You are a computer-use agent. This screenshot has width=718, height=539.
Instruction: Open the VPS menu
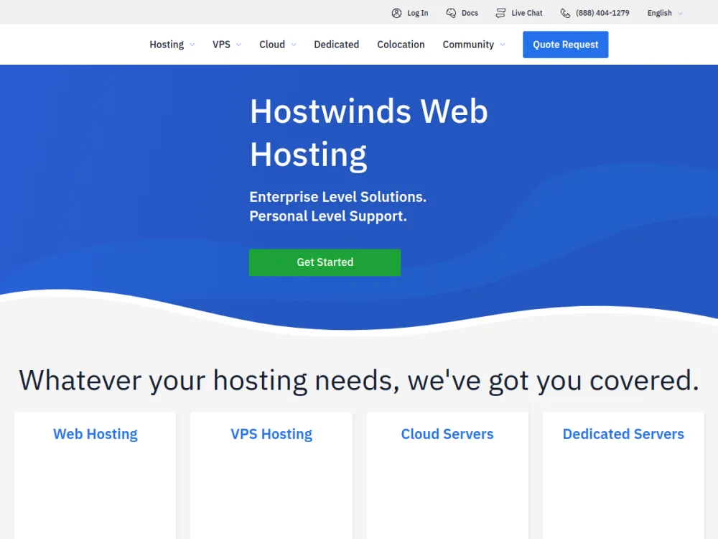221,45
